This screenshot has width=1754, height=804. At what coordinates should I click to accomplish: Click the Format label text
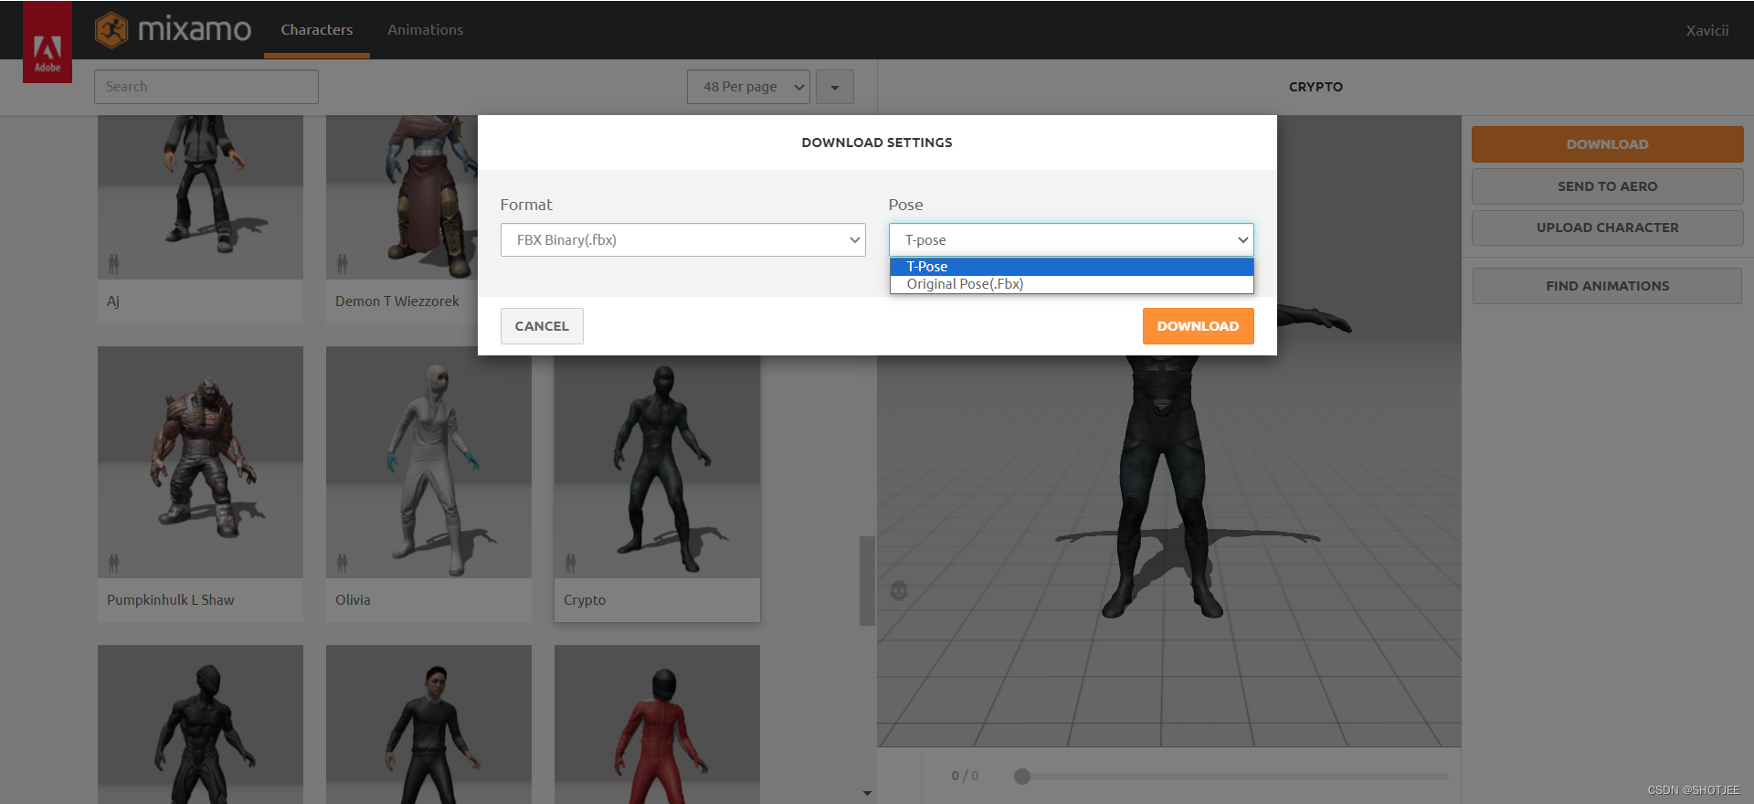[526, 205]
